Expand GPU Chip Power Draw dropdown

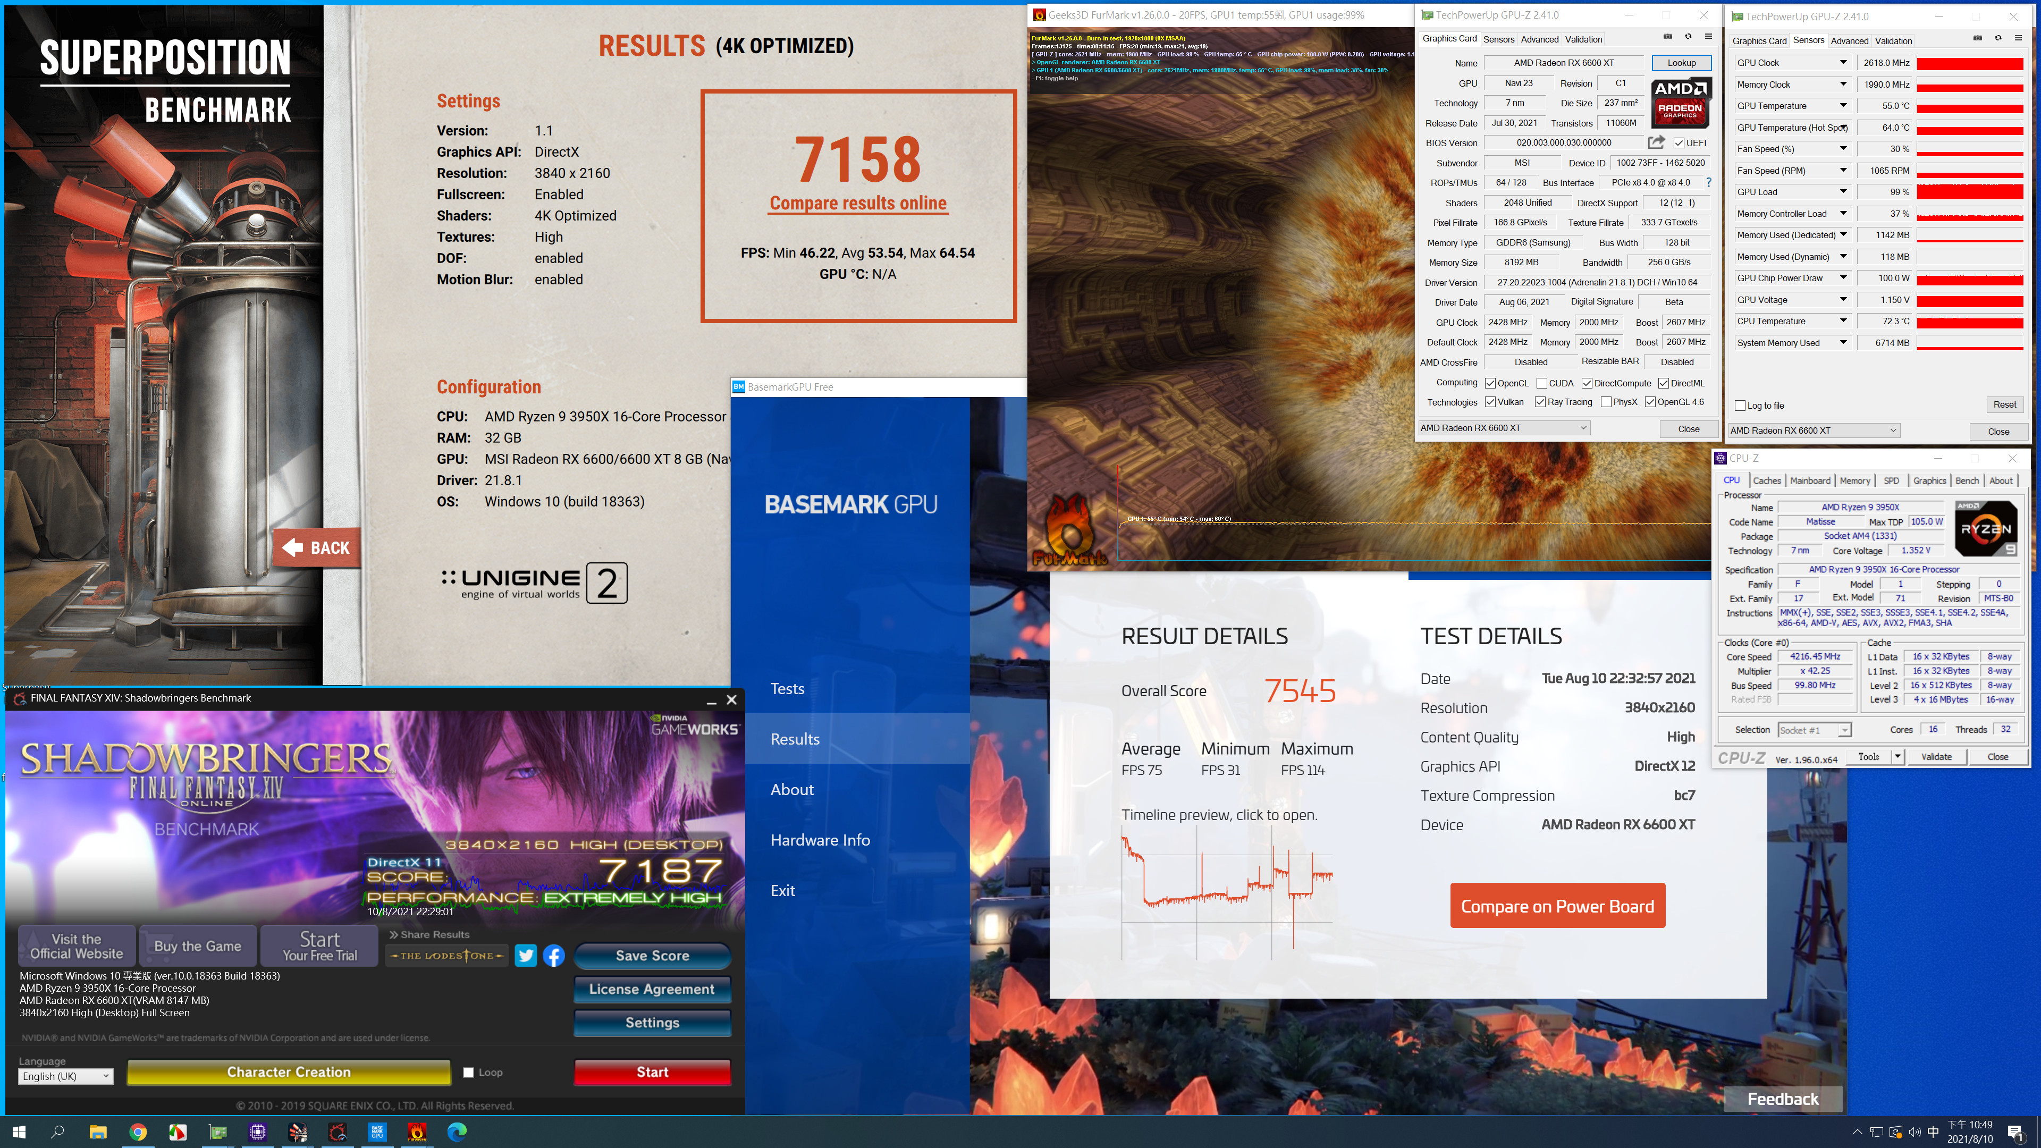(x=1843, y=278)
